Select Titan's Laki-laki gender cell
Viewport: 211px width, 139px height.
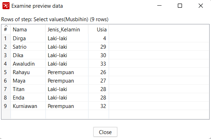(x=67, y=89)
